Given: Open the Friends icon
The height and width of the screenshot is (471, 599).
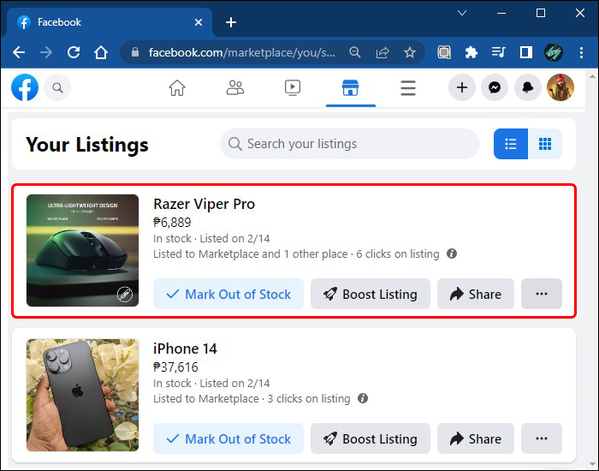Looking at the screenshot, I should point(235,87).
